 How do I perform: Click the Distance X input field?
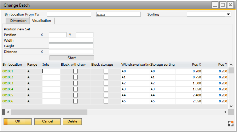[x=71, y=52]
